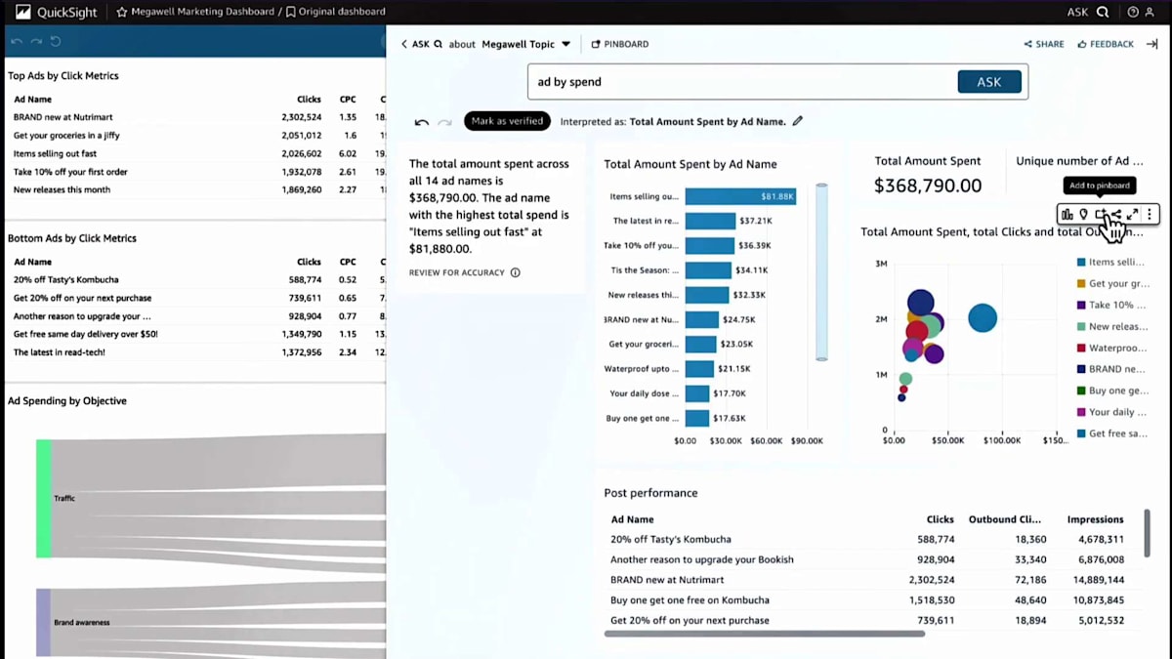This screenshot has width=1172, height=659.
Task: Click CPC header in Bottom Ads table
Action: click(348, 262)
